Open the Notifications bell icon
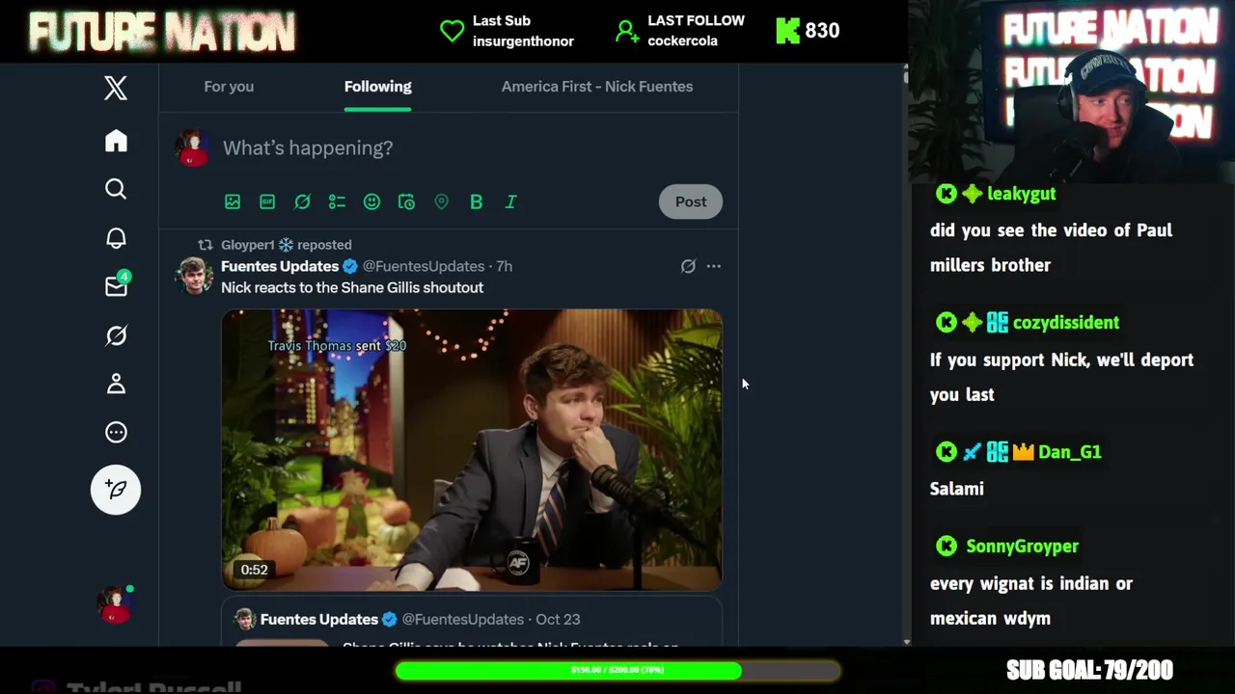1235x694 pixels. pos(116,238)
